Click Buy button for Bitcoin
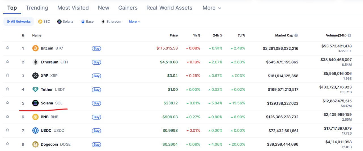 coord(96,48)
